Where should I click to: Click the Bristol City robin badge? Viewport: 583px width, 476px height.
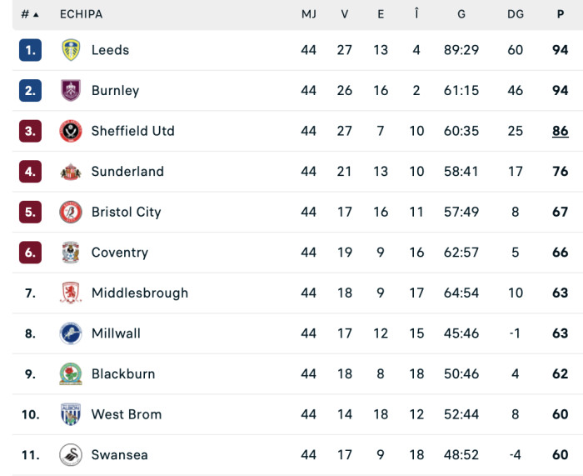[x=71, y=212]
